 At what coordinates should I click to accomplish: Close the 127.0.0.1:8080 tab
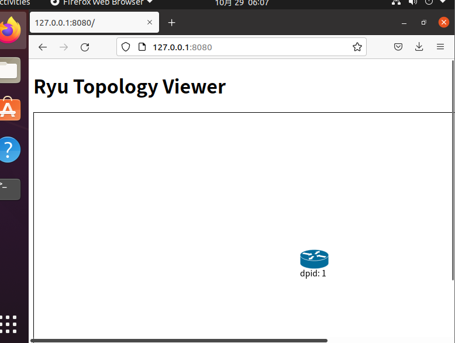coord(150,22)
